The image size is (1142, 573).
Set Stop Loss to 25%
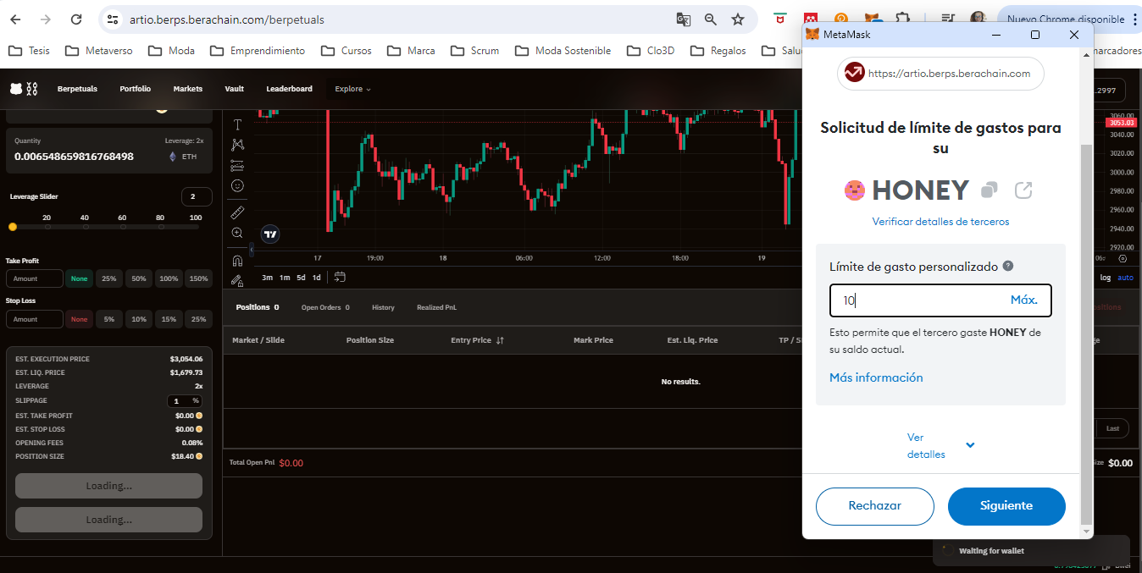click(x=198, y=319)
